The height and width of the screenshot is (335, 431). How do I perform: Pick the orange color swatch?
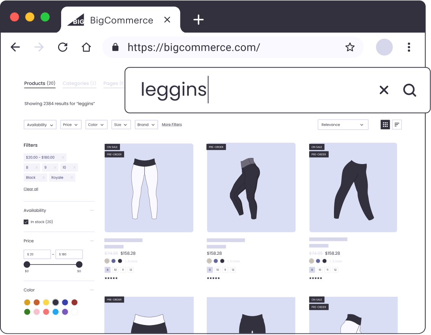point(37,302)
